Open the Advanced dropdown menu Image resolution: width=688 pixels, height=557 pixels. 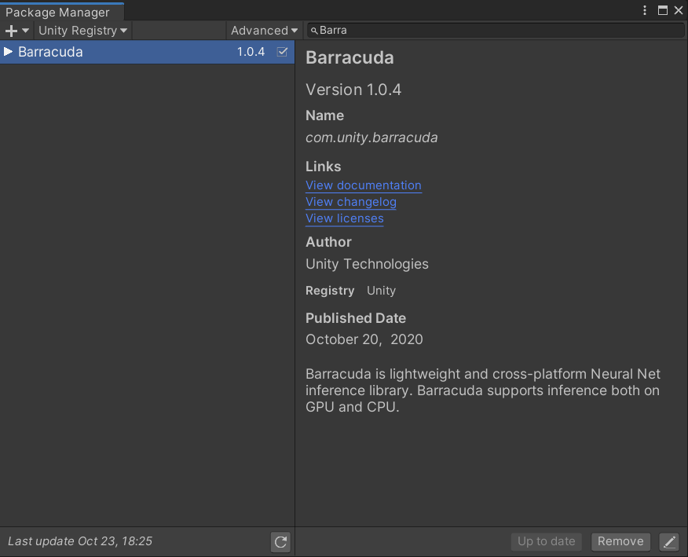pos(264,31)
